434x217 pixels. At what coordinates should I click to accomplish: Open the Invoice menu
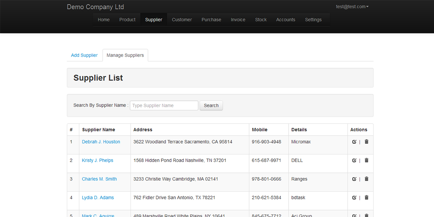coord(238,20)
